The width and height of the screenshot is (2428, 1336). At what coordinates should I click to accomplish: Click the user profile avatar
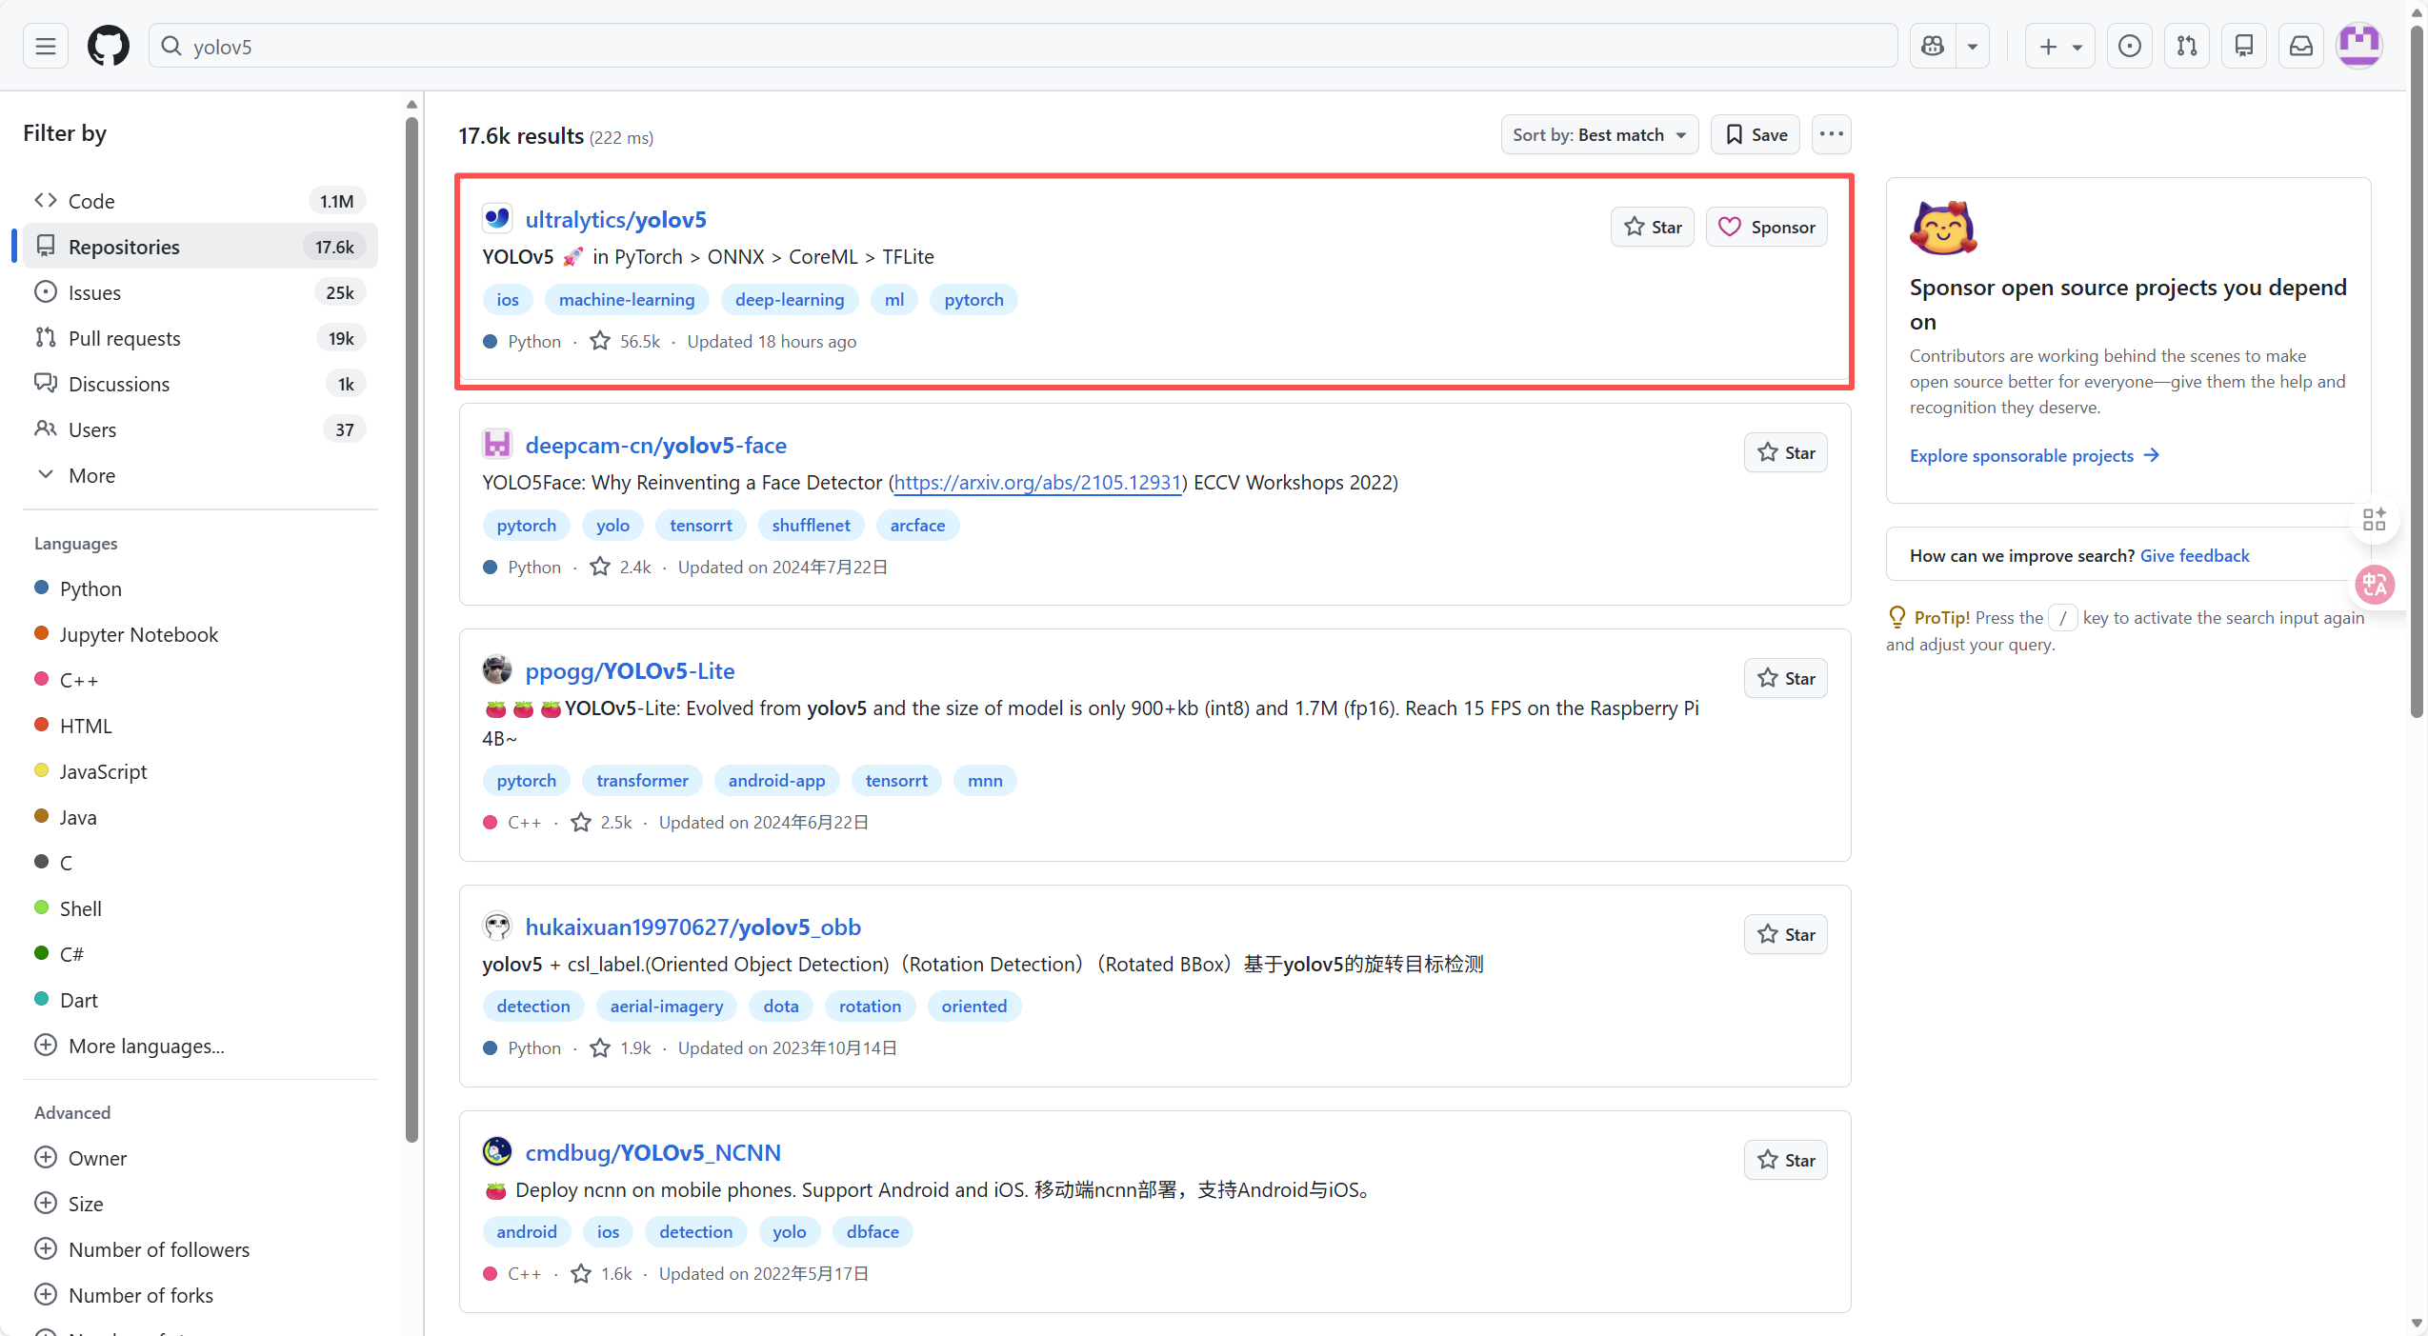pyautogui.click(x=2359, y=46)
